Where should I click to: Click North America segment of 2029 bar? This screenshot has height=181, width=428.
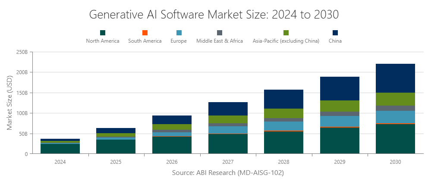coord(340,140)
